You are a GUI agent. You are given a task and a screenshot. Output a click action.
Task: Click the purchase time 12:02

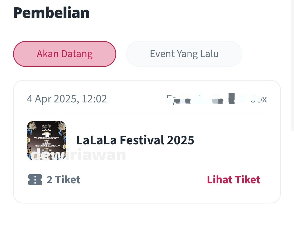(94, 99)
